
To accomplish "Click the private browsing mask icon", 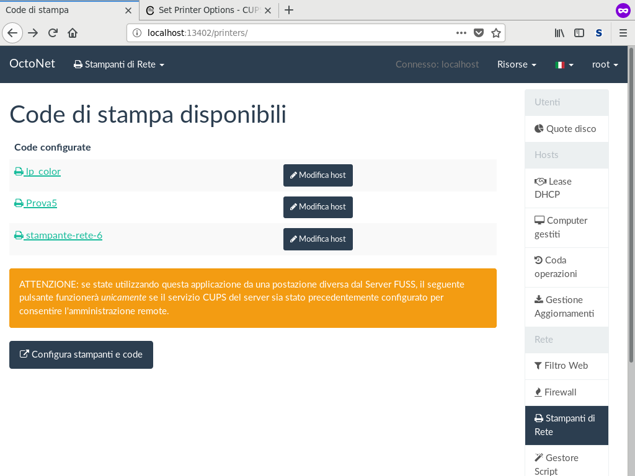I will (623, 10).
